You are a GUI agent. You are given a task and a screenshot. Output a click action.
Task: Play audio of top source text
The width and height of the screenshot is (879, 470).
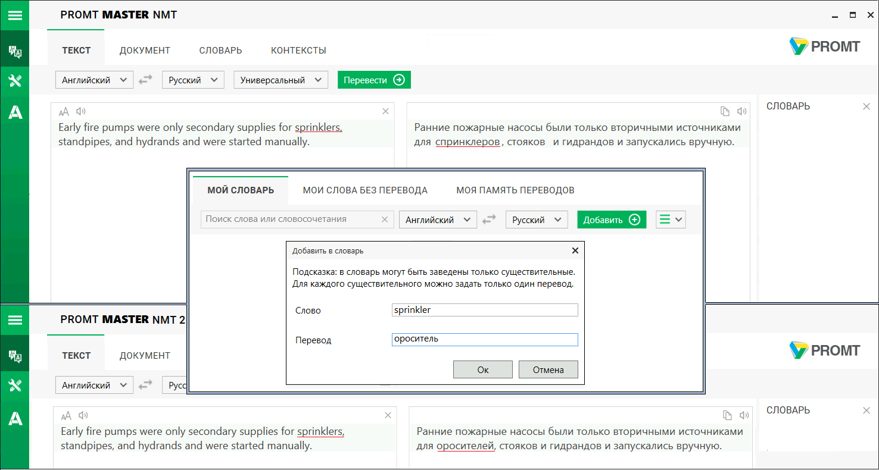(81, 111)
